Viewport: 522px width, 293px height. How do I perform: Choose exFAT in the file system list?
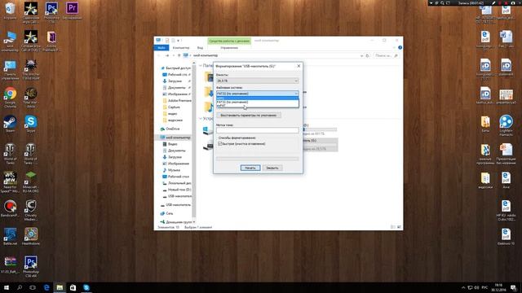(258, 105)
